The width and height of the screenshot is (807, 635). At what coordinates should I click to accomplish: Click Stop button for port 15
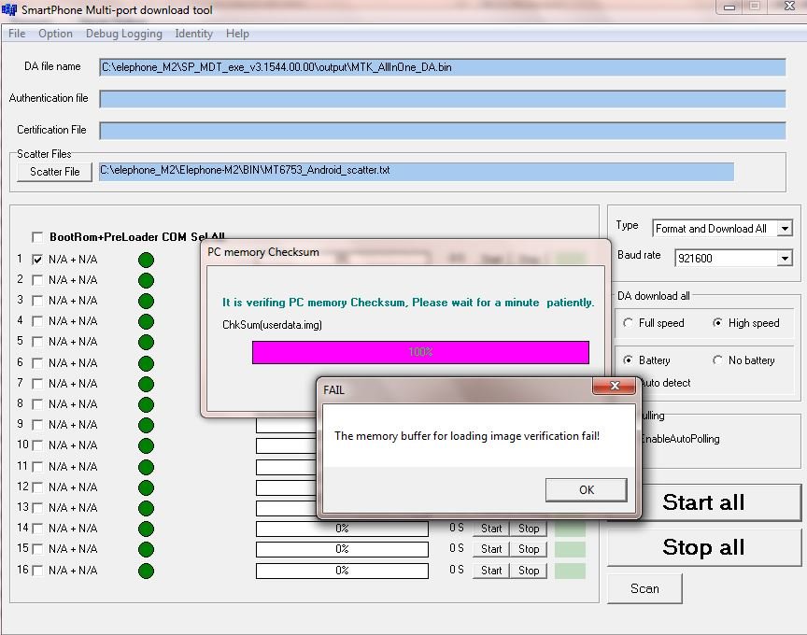pyautogui.click(x=529, y=549)
